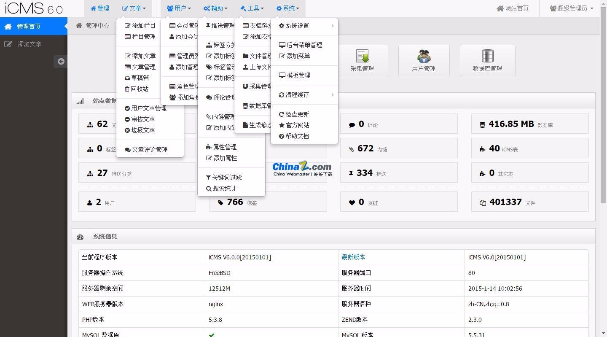Click the 27 推送分类 stat box
The image size is (607, 337).
pos(137,173)
